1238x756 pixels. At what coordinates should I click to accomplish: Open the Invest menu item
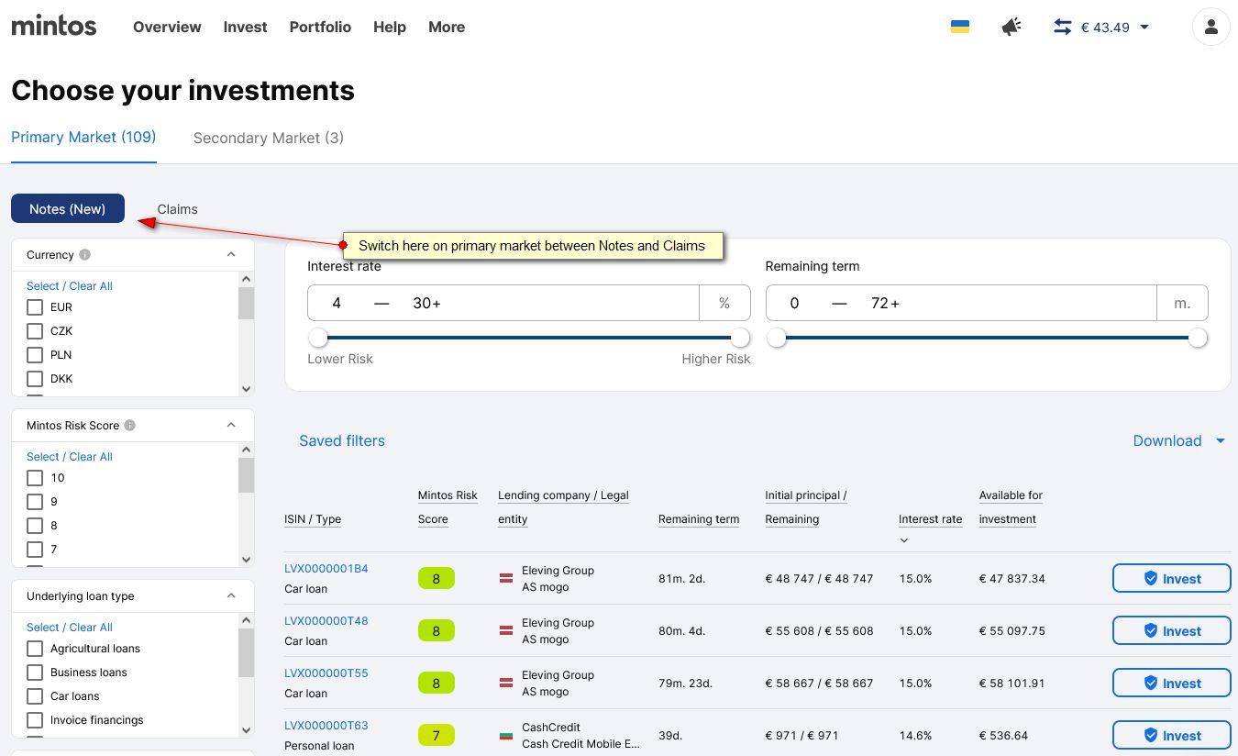[x=245, y=27]
